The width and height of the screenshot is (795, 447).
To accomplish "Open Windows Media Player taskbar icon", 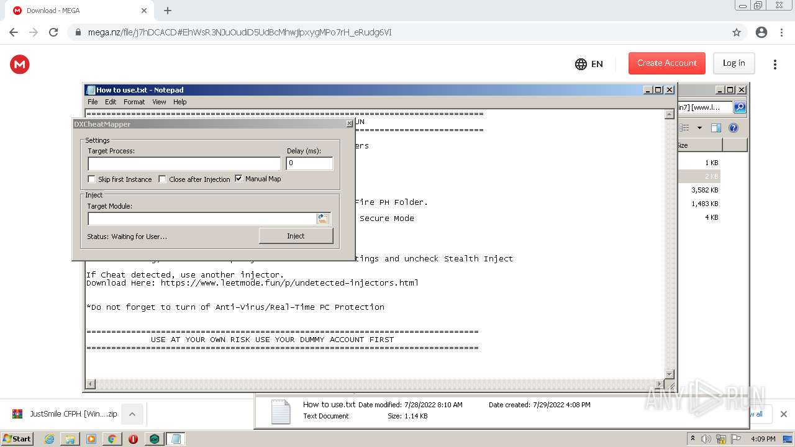I will pos(91,439).
